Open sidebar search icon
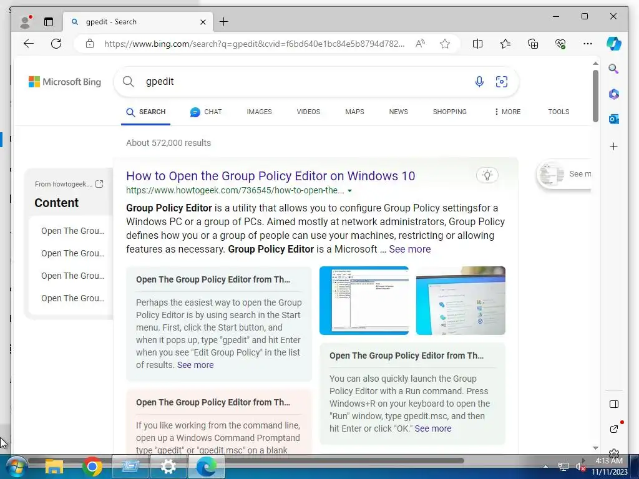 click(614, 69)
